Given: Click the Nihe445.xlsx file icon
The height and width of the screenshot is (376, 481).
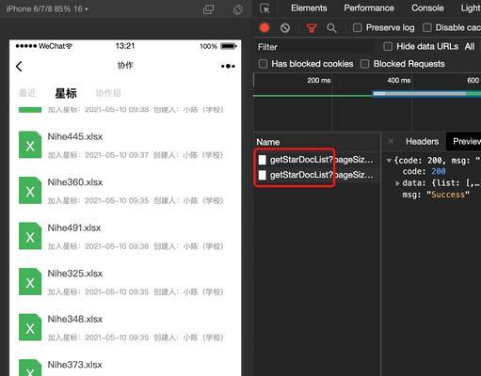Looking at the screenshot, I should tap(30, 145).
